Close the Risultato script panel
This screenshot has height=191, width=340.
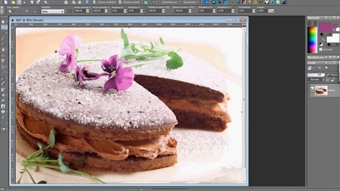[x=338, y=57]
